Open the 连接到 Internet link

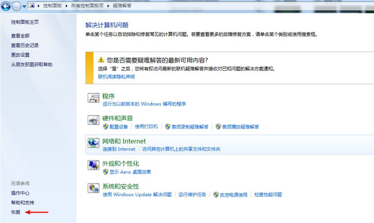coord(119,149)
